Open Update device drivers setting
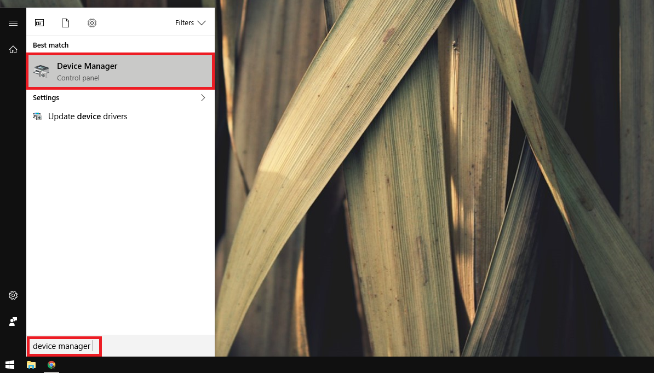Image resolution: width=654 pixels, height=373 pixels. click(121, 116)
